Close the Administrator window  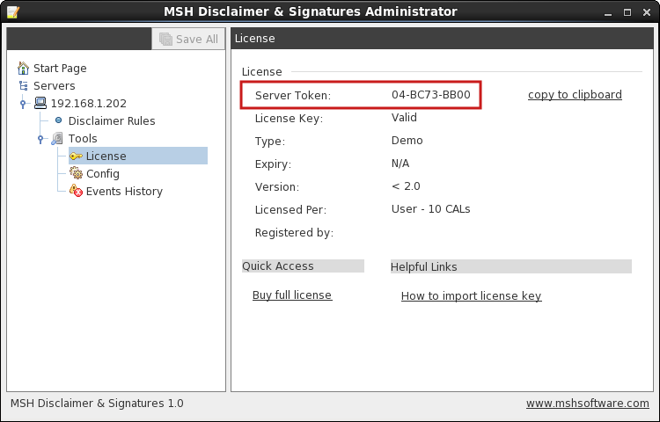[x=647, y=12]
